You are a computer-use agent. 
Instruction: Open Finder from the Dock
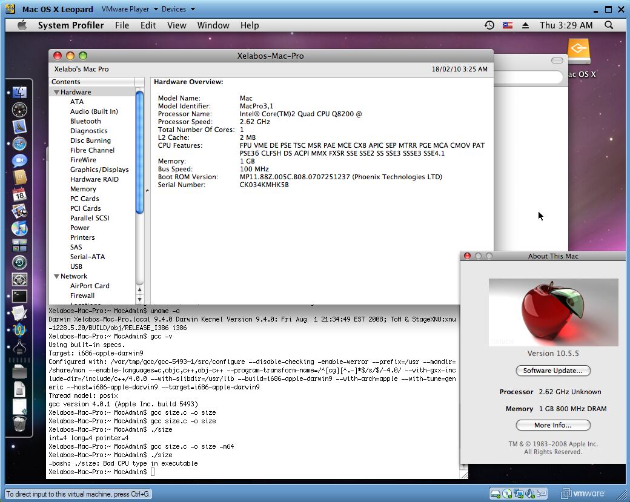19,93
